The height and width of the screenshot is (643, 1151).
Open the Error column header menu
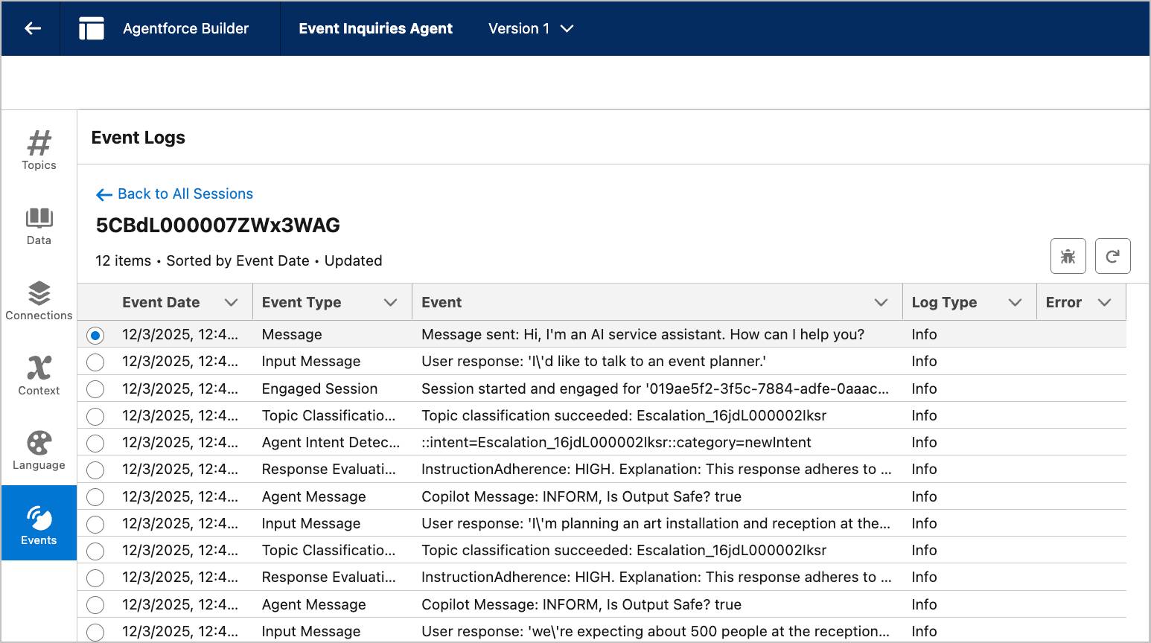[1103, 302]
